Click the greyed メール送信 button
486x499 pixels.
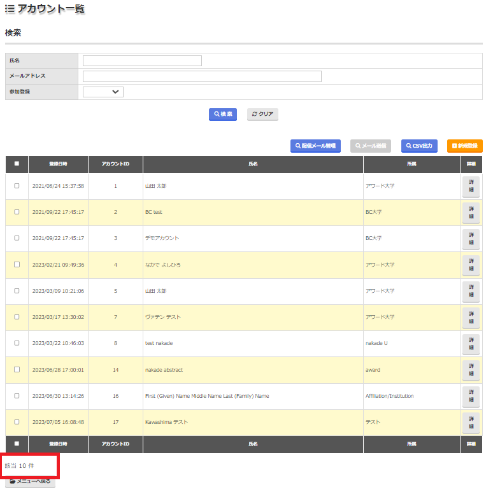click(371, 146)
